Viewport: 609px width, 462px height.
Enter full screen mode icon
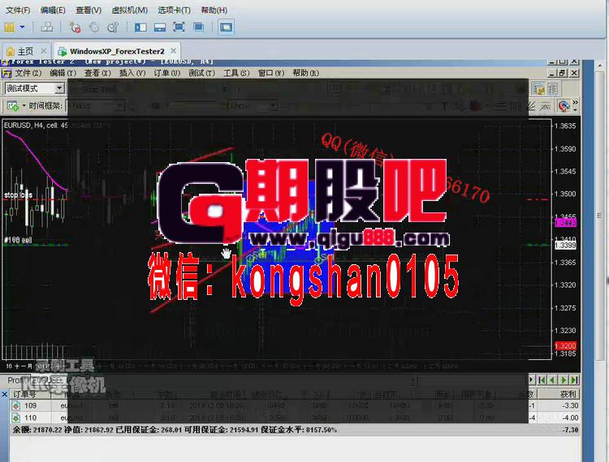(x=179, y=27)
